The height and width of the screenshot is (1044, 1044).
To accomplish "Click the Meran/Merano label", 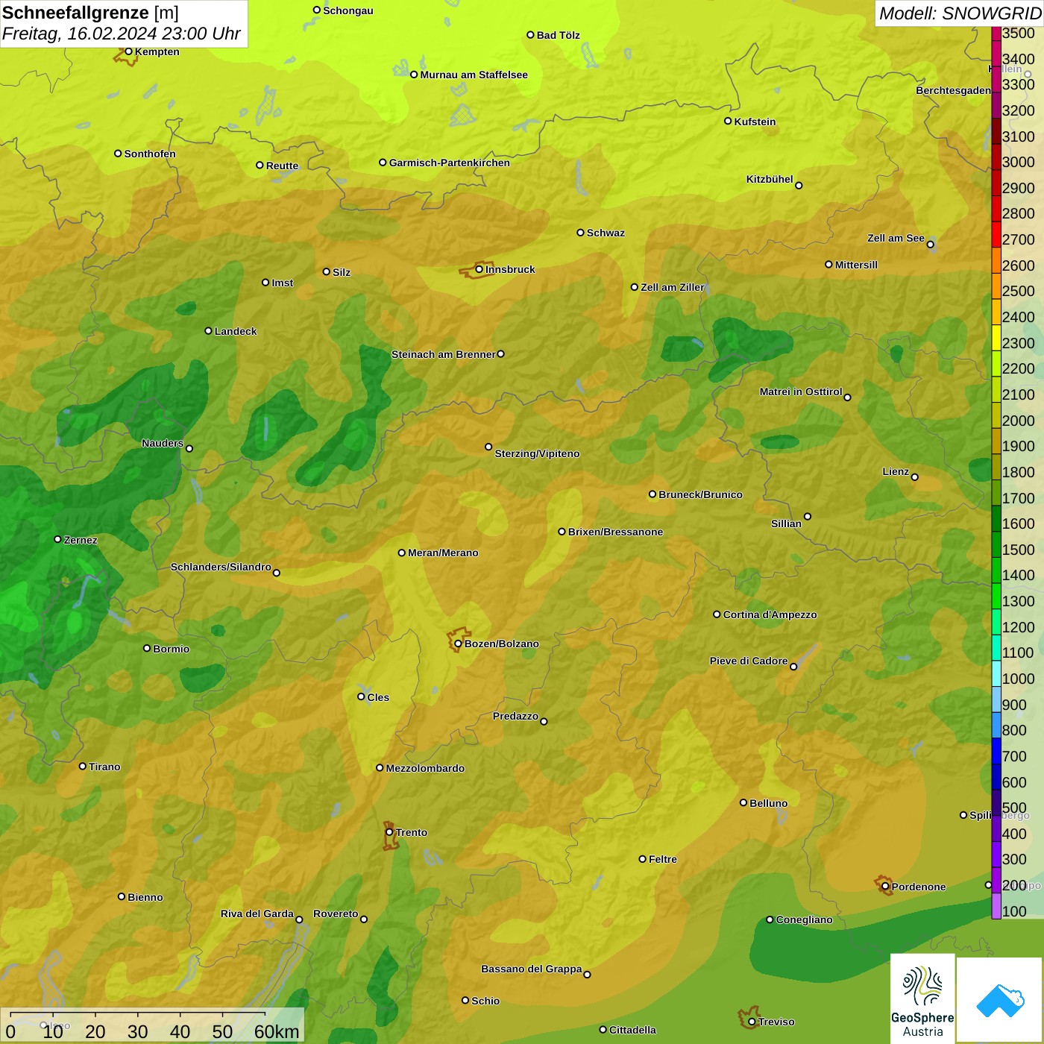I will (x=443, y=553).
